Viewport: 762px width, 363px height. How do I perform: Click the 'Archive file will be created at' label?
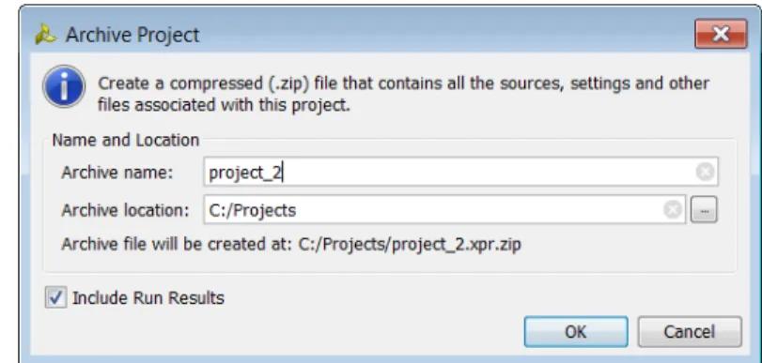tap(178, 244)
